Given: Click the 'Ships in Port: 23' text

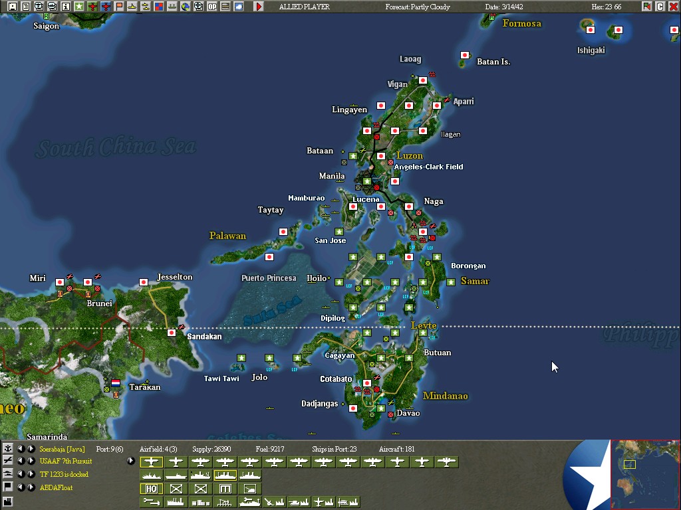Looking at the screenshot, I should (x=334, y=449).
